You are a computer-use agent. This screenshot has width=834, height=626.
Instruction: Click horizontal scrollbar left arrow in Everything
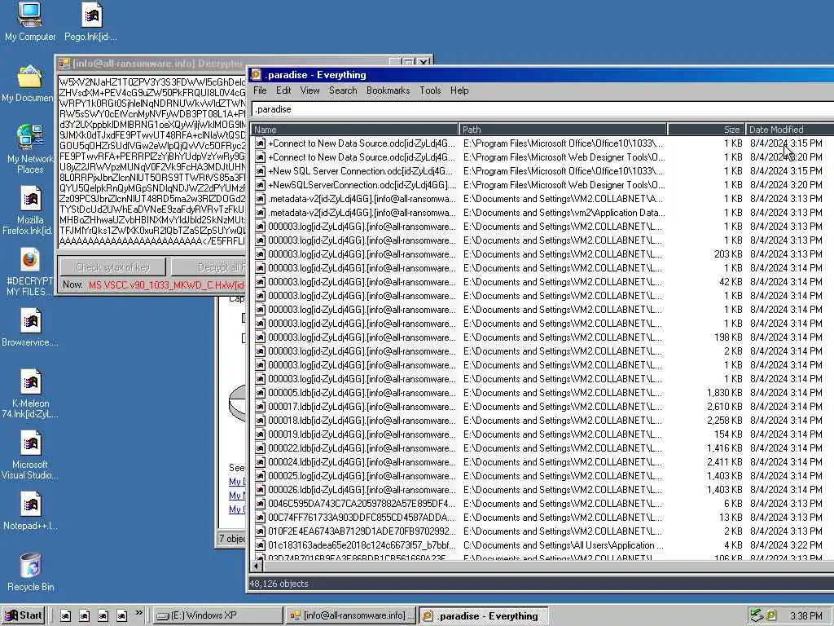(x=257, y=566)
